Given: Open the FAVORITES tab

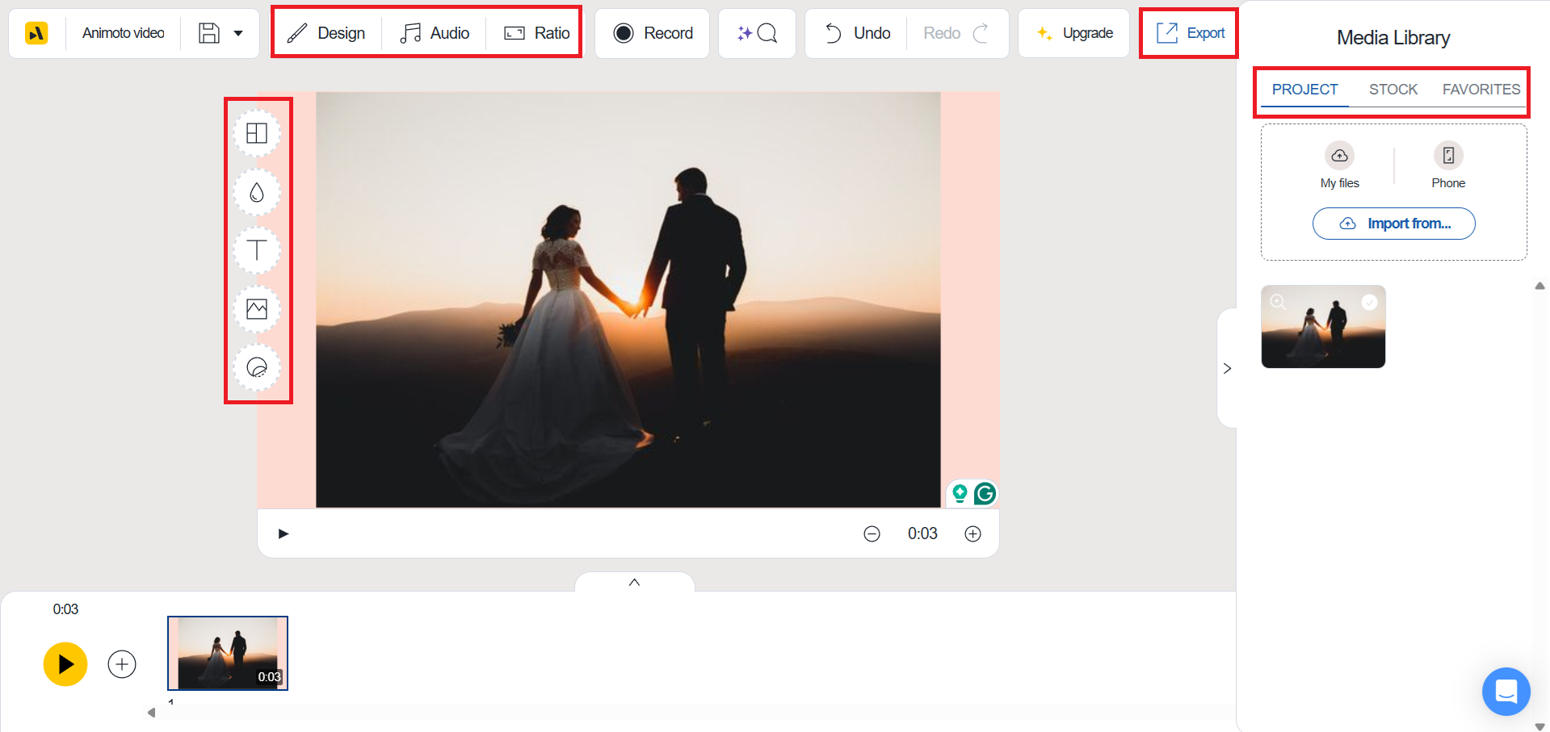Looking at the screenshot, I should click(1481, 90).
